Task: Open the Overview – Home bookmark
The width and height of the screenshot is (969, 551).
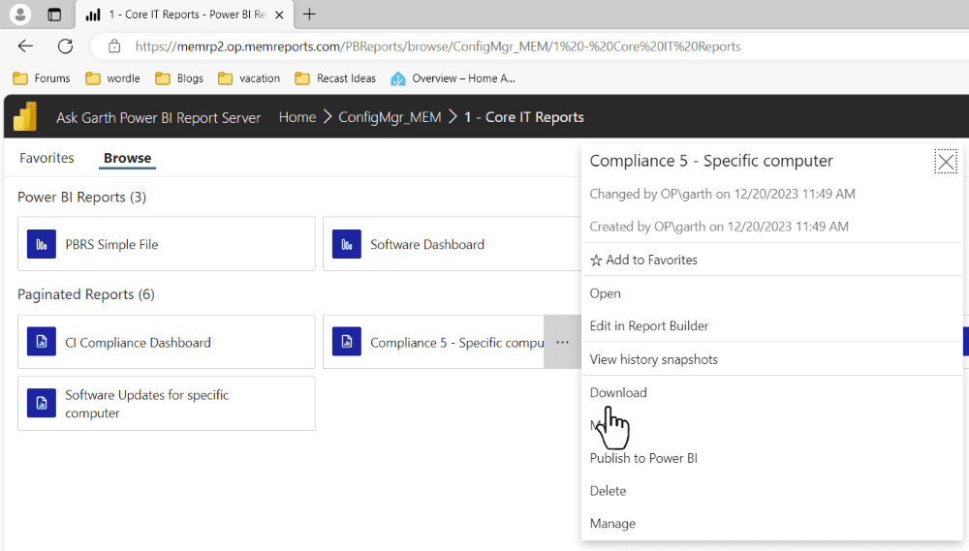Action: click(453, 78)
